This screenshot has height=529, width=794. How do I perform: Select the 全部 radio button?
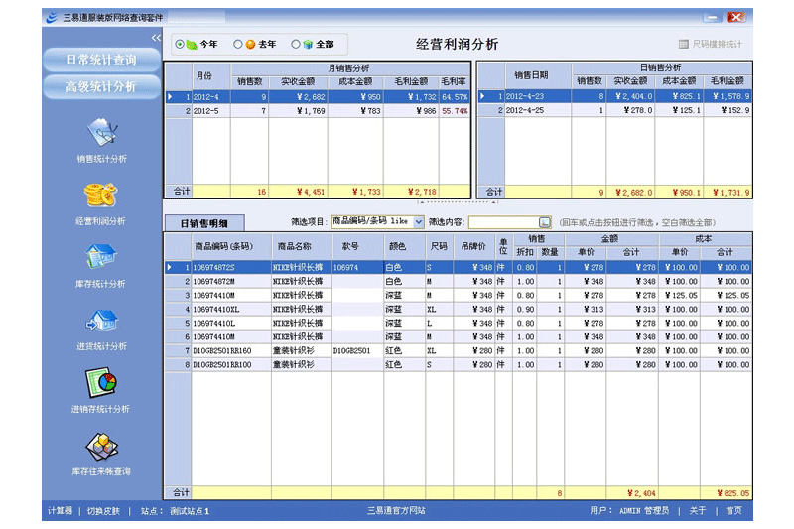(x=296, y=44)
